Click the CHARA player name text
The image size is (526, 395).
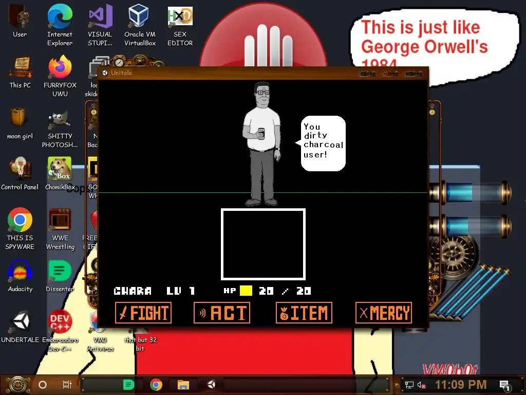click(133, 291)
